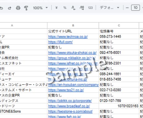Select the cell ending in STONE&Sons
Viewport: 143px width, 118px height.
click(24, 111)
